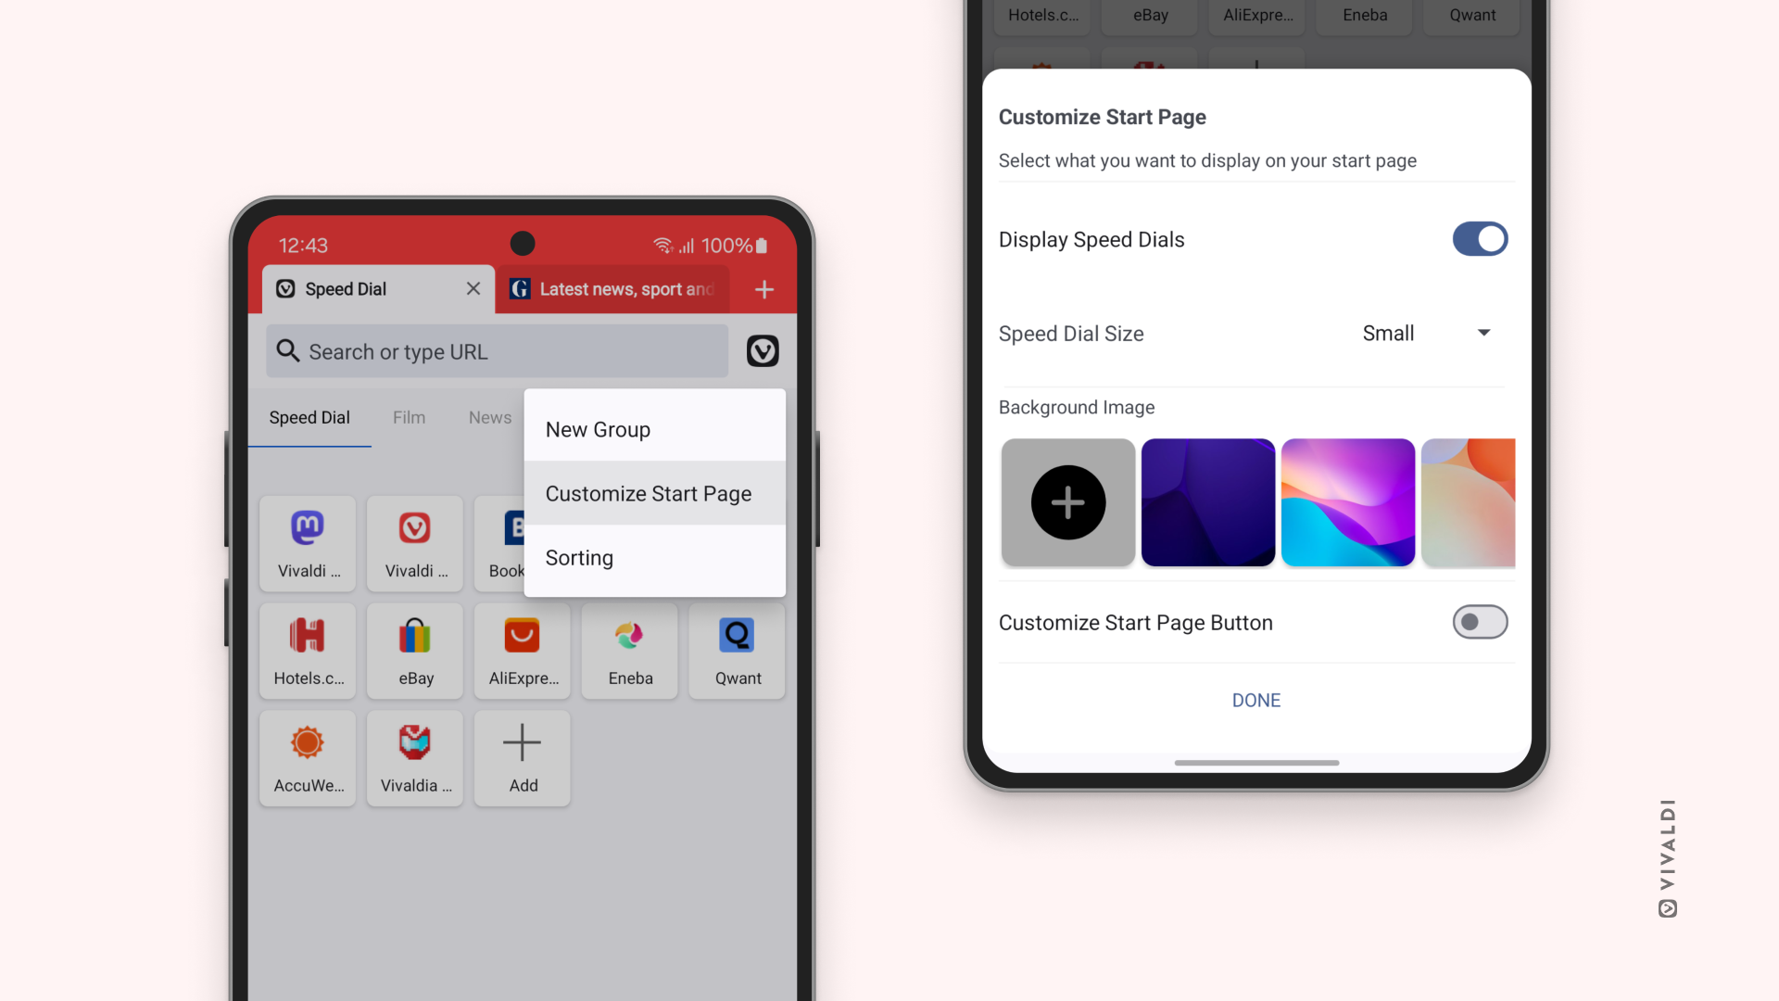Expand Speed Dial Size dropdown

[x=1425, y=333]
